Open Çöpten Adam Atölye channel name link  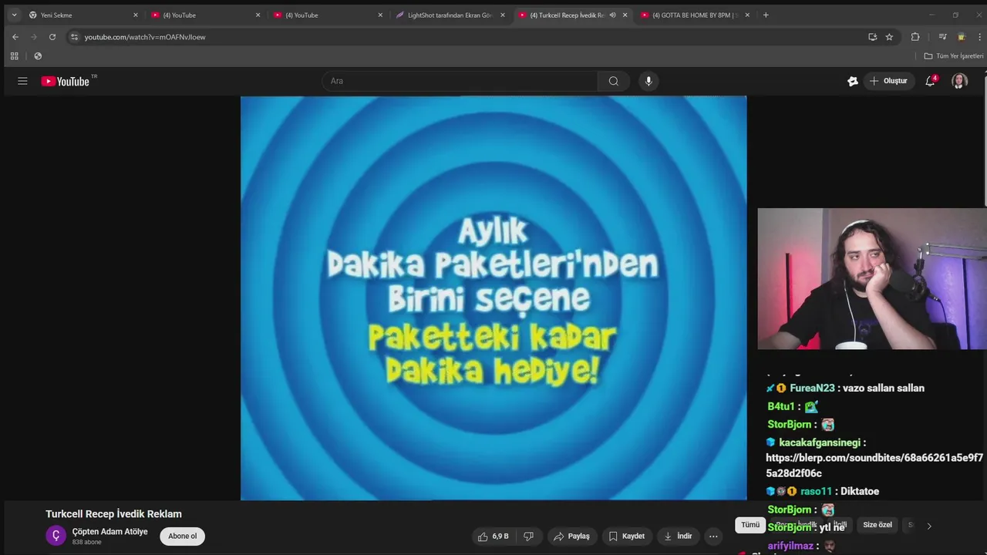click(x=110, y=532)
